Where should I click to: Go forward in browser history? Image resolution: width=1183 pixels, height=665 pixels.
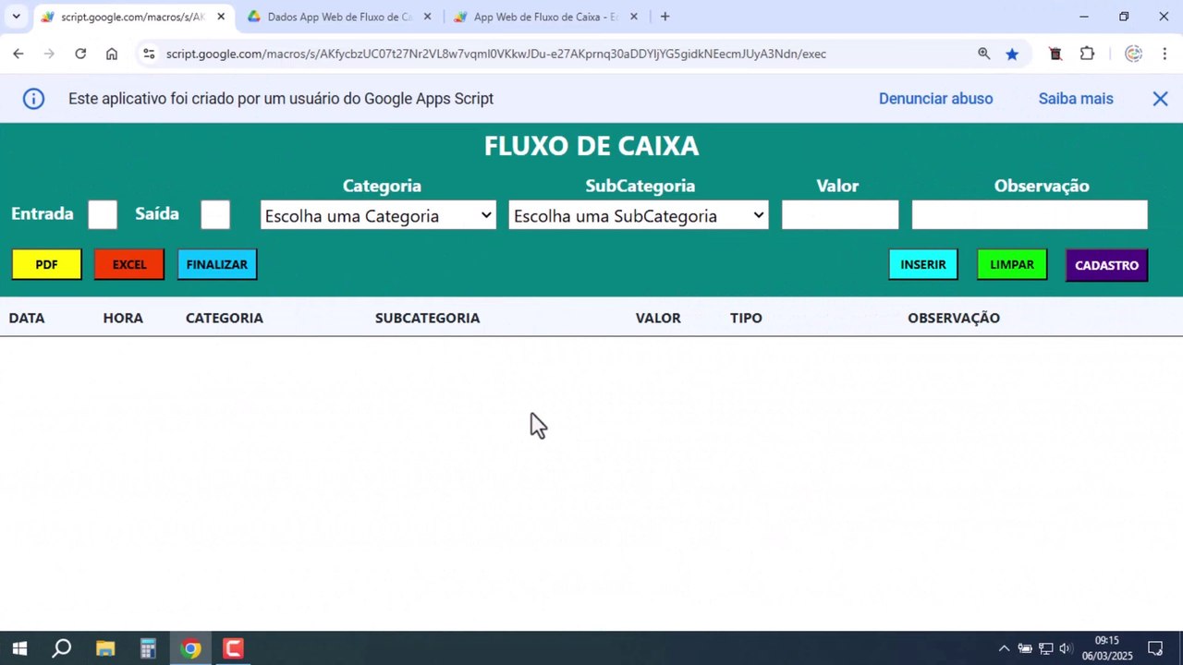point(49,54)
